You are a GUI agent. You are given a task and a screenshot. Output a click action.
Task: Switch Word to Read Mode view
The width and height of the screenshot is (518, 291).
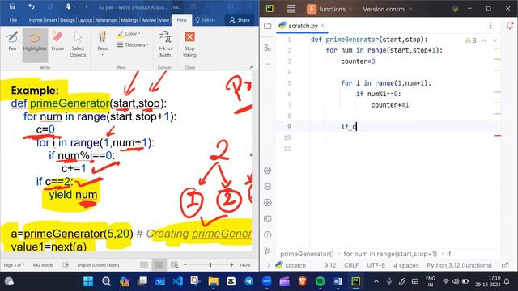point(144,264)
